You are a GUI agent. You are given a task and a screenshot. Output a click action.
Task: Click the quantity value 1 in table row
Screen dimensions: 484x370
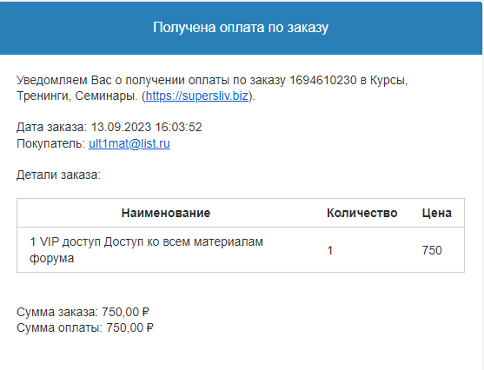330,250
